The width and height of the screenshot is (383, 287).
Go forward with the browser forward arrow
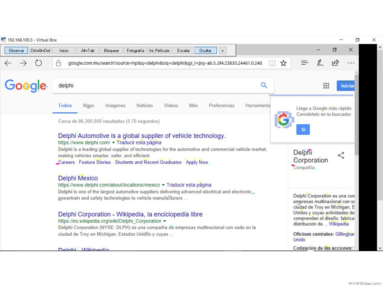point(23,63)
